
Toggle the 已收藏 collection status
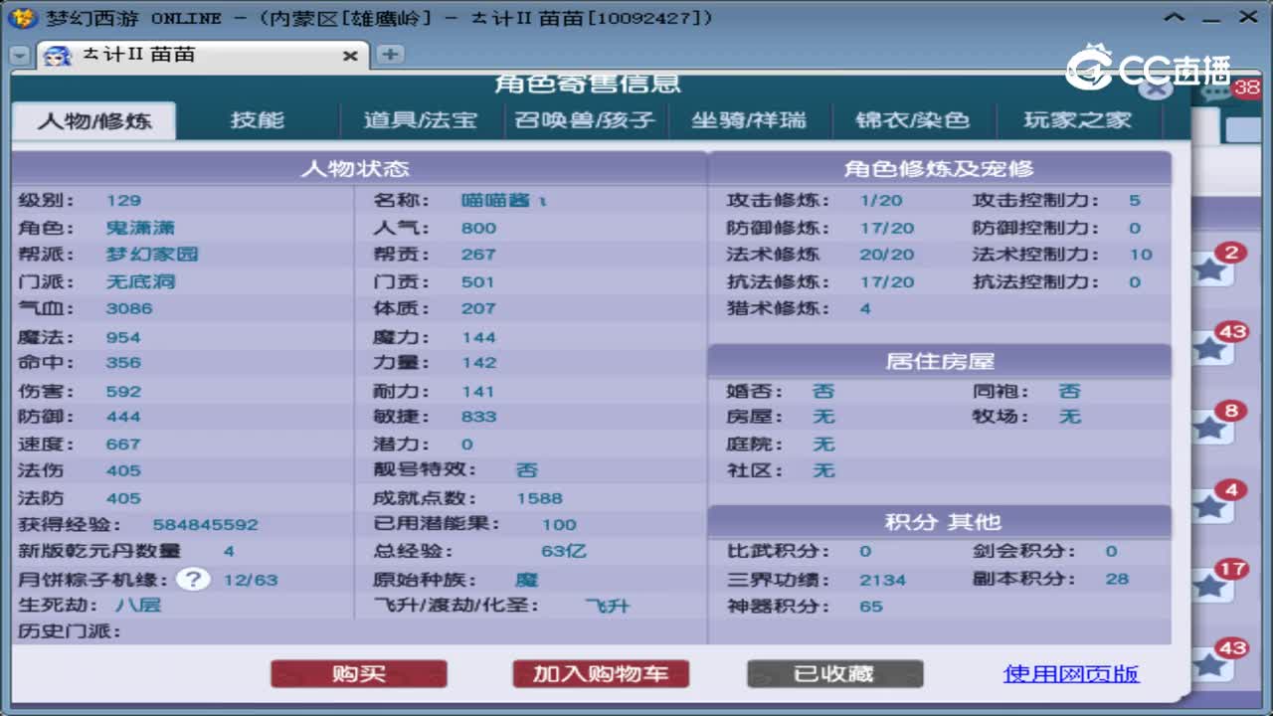click(x=836, y=673)
